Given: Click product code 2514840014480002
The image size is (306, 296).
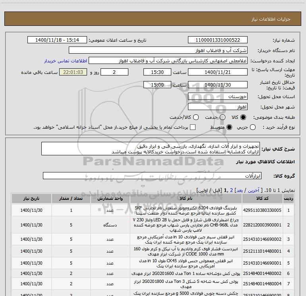Looking at the screenshot, I should click(262, 273).
